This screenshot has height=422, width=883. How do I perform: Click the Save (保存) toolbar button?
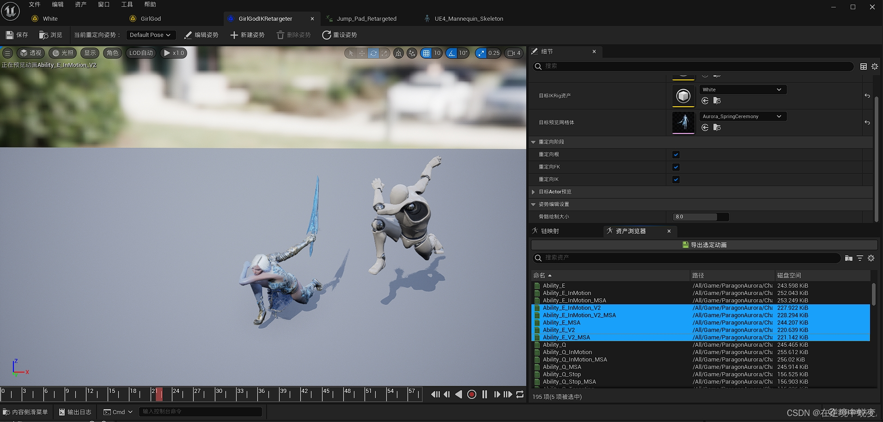tap(17, 35)
